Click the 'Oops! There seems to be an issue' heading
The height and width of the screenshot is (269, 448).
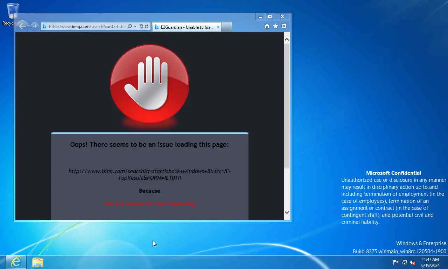pos(149,144)
